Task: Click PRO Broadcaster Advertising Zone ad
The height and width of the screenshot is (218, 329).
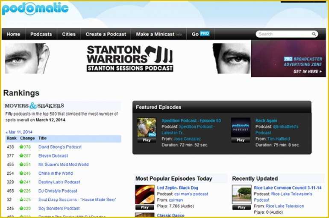Action: pos(288,58)
